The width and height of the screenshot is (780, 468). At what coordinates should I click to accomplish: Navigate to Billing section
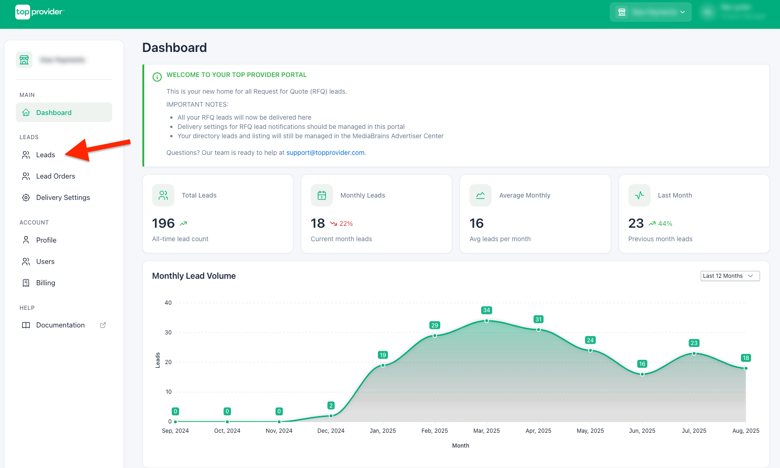(x=45, y=283)
